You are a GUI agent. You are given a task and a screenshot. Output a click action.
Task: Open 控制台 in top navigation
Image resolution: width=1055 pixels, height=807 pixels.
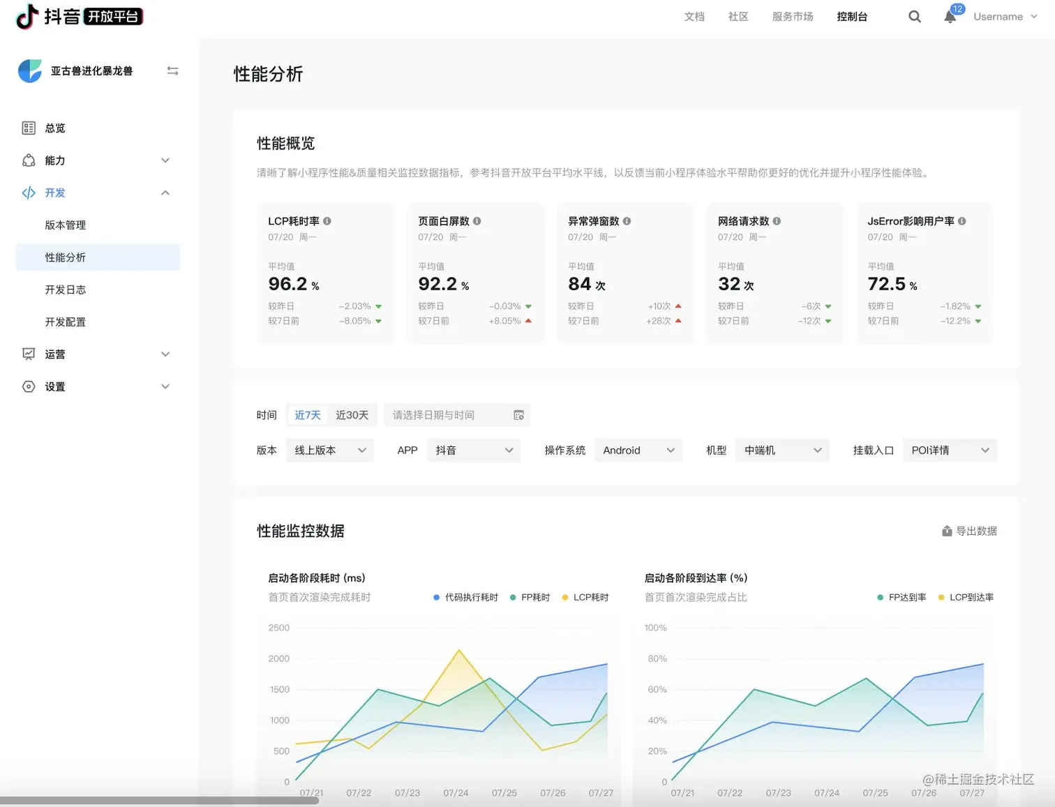tap(852, 17)
